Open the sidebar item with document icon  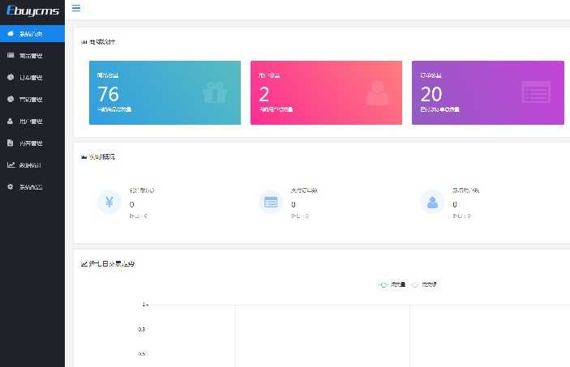32,143
